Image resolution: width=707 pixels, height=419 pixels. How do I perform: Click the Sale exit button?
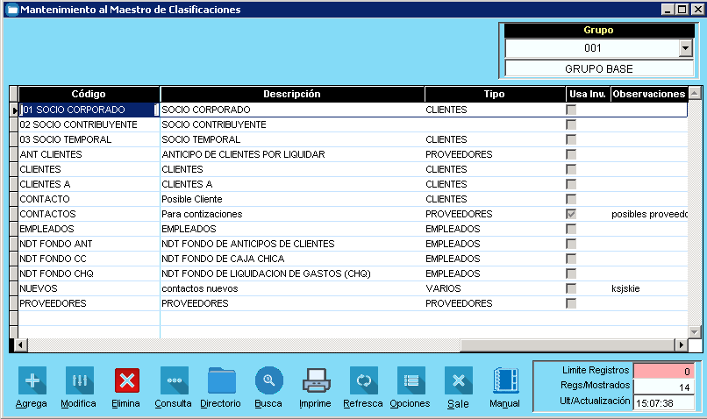(458, 380)
